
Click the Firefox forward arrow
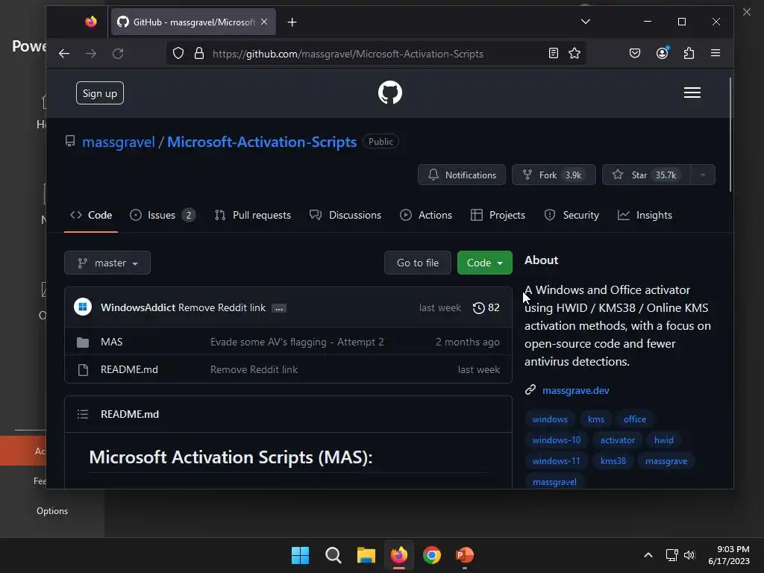(x=91, y=54)
